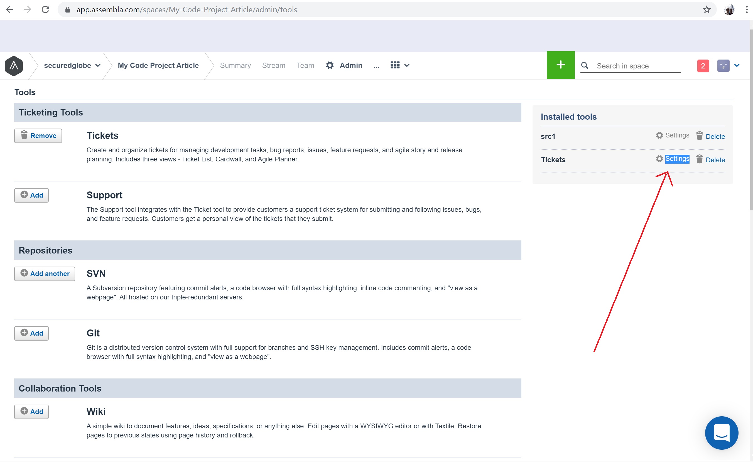Delete the installed Tickets tool
This screenshot has width=753, height=465.
click(x=715, y=160)
